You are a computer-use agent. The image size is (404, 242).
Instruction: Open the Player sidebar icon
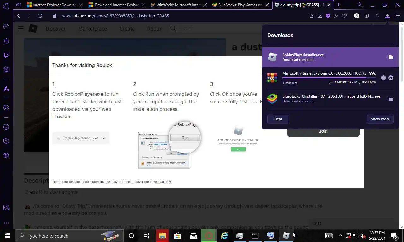click(6, 108)
